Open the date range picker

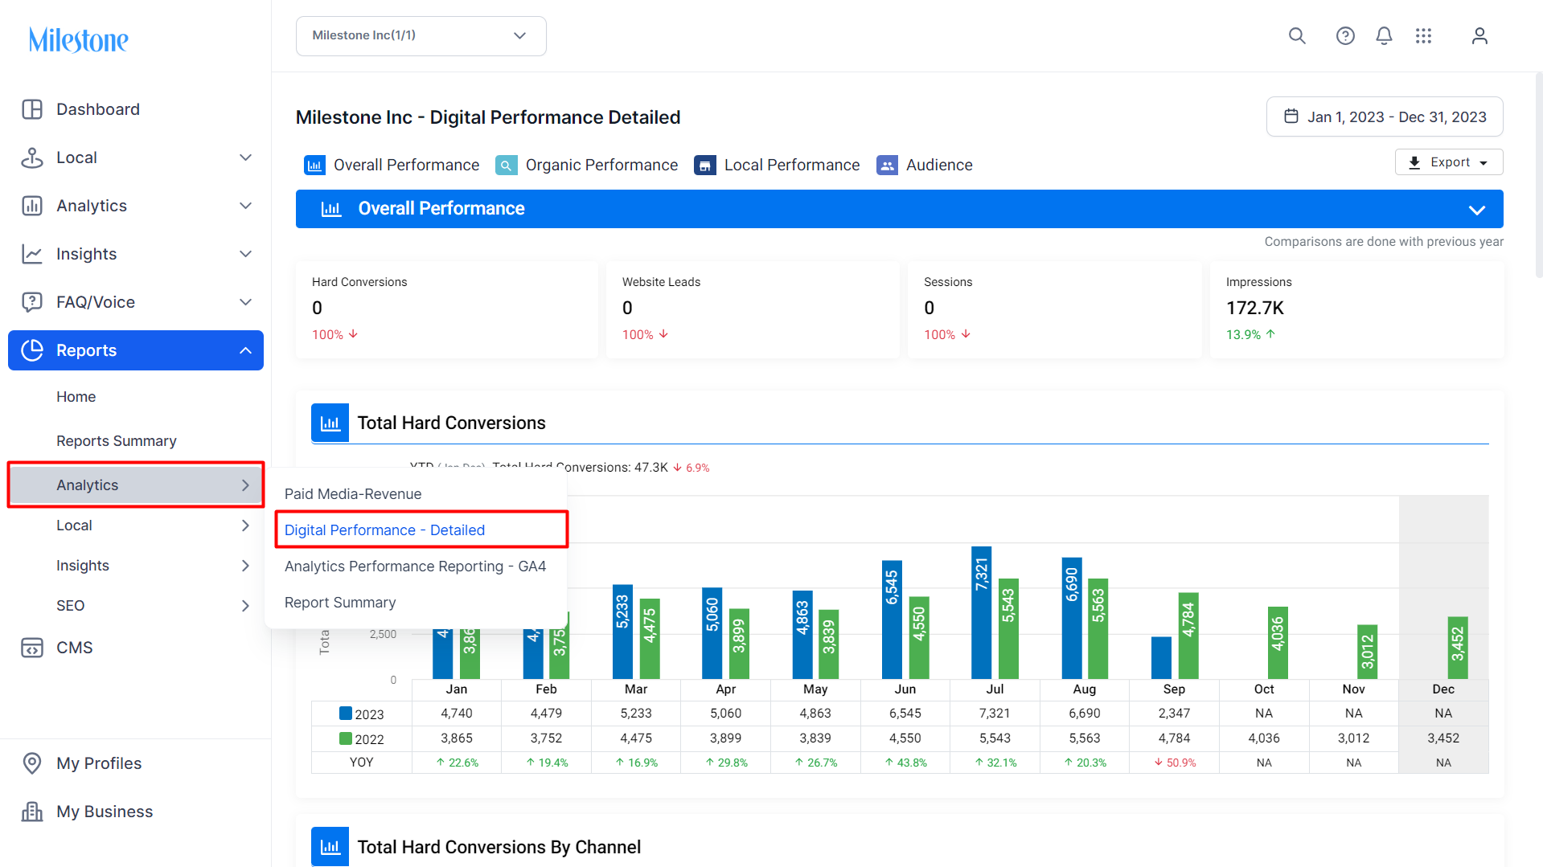(1385, 117)
